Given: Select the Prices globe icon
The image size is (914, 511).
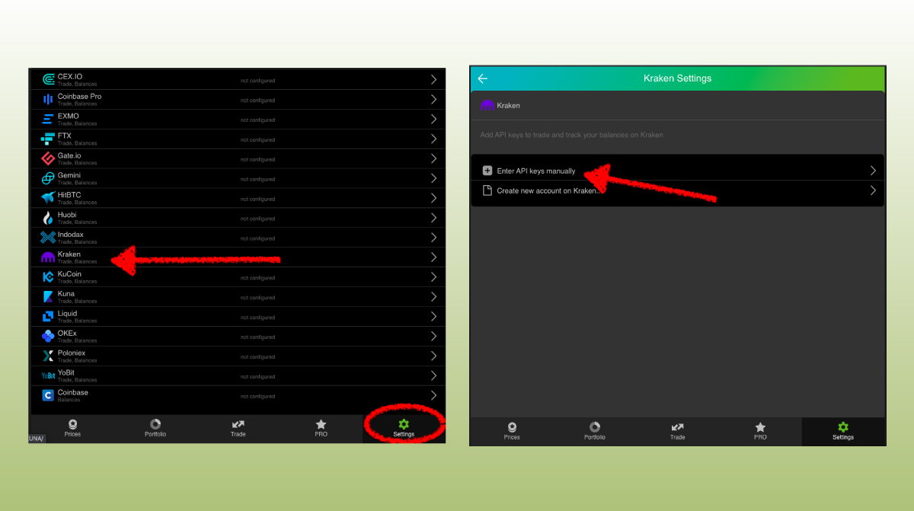Looking at the screenshot, I should pos(72,426).
